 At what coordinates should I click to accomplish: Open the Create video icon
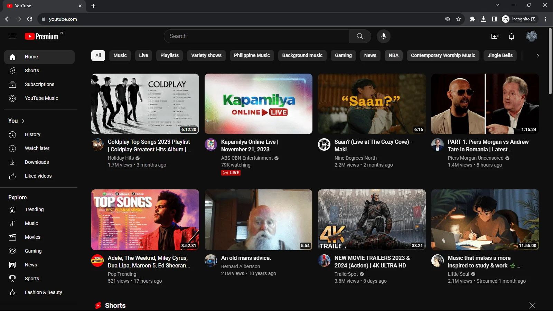pos(495,36)
